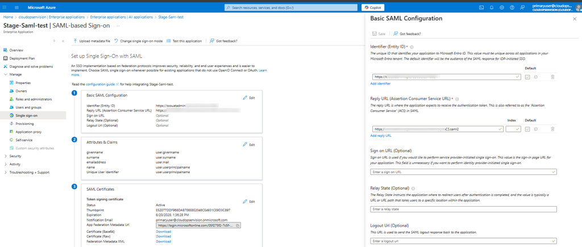Open Cloud Shell from the Azure header

481,7
